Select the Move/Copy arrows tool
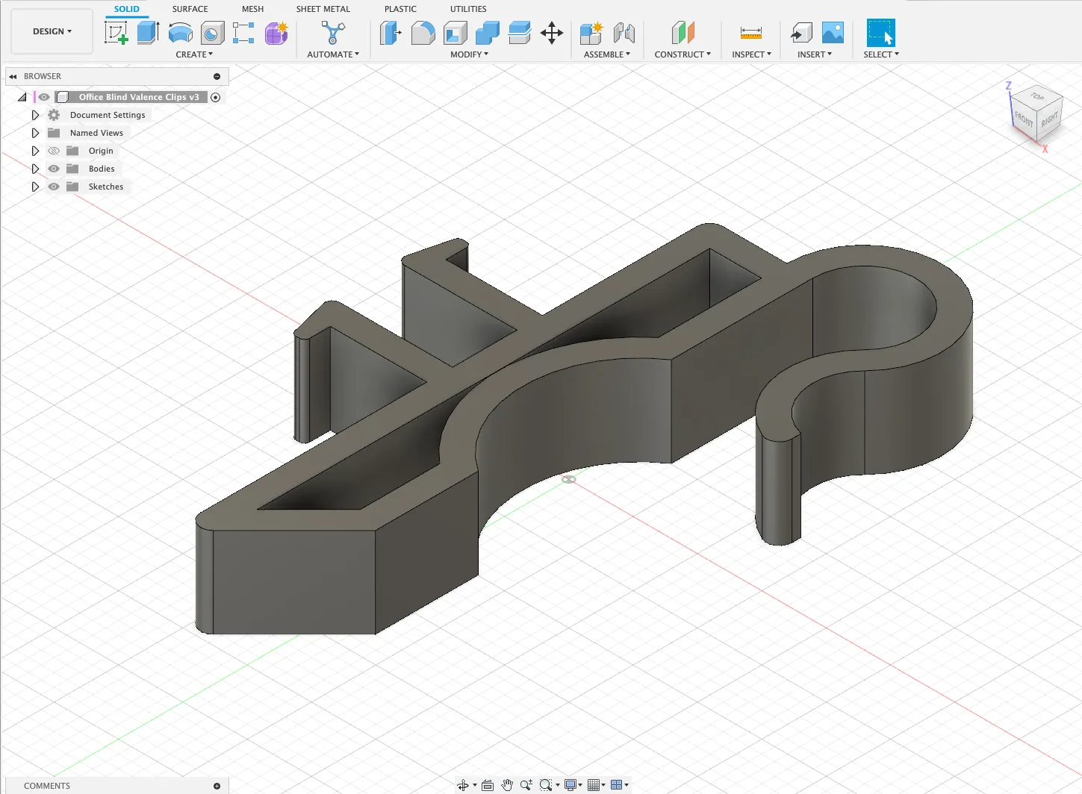Image resolution: width=1082 pixels, height=794 pixels. 552,33
